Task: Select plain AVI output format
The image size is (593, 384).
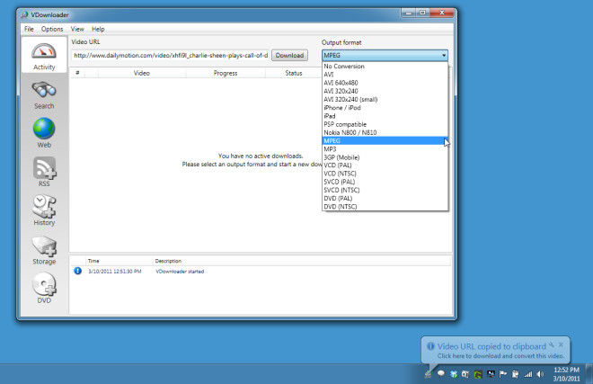Action: pos(385,75)
